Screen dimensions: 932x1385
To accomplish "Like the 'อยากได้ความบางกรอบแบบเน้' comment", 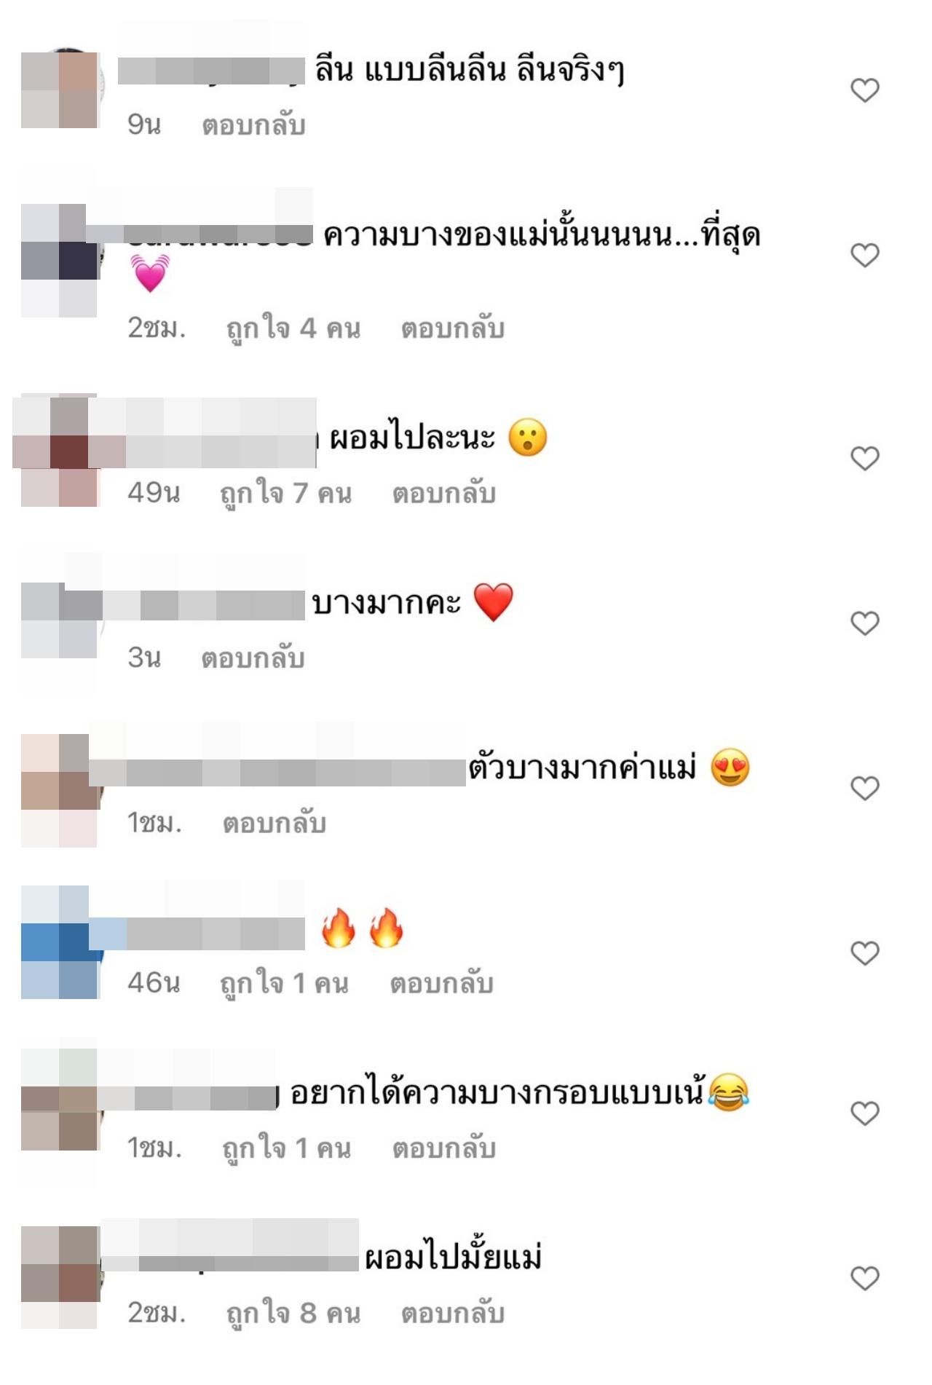I will 865,1113.
